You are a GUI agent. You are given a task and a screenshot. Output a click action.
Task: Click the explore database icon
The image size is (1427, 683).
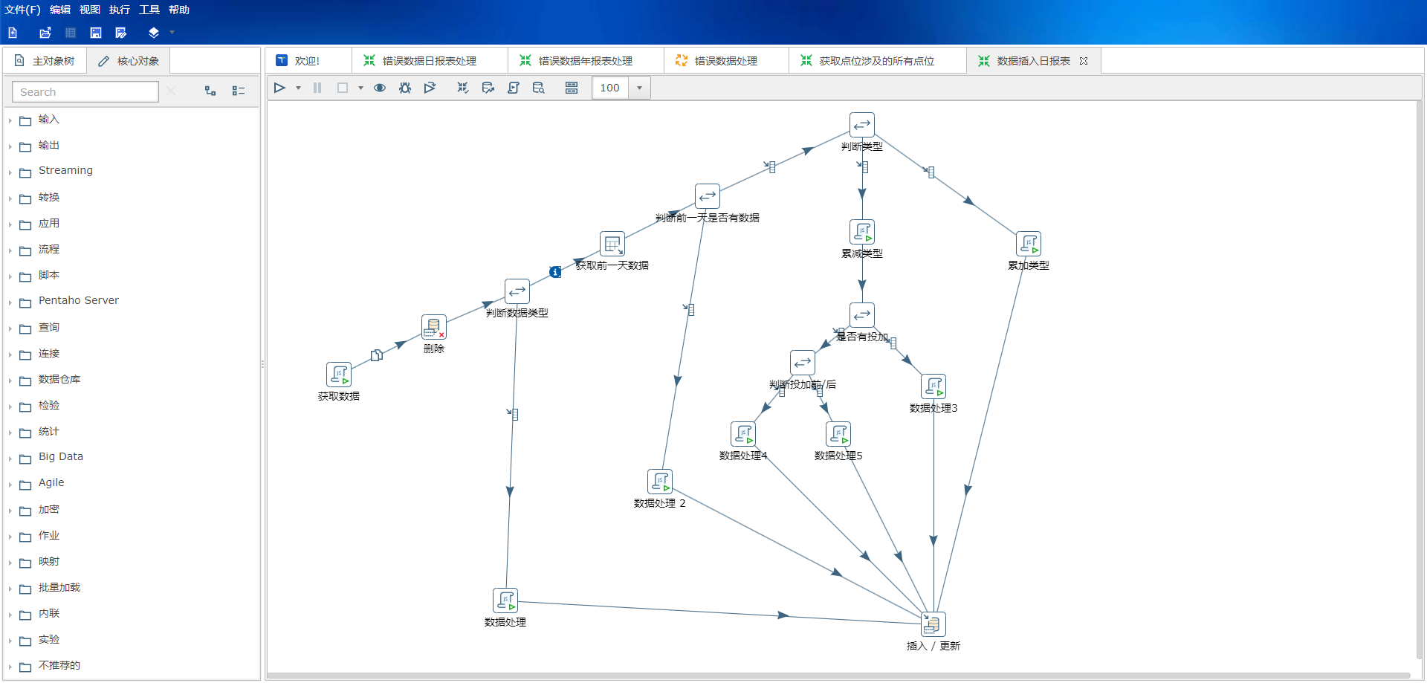538,88
